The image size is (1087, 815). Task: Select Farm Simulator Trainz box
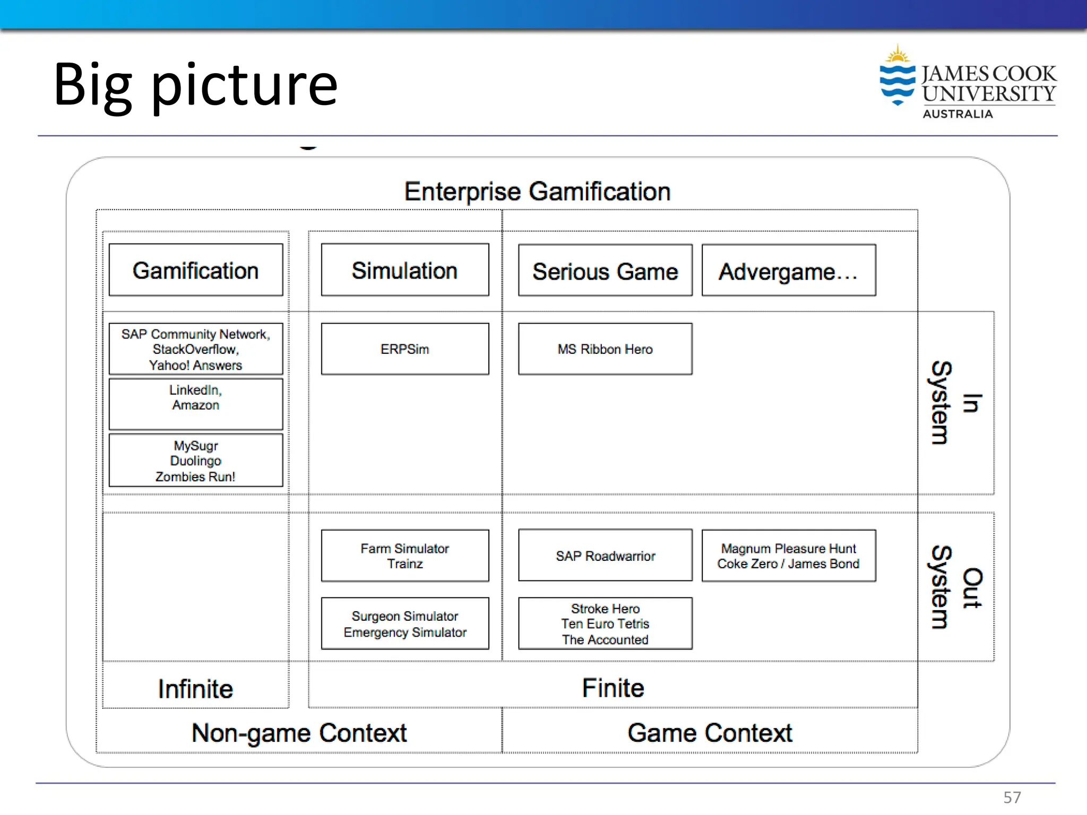tap(404, 556)
